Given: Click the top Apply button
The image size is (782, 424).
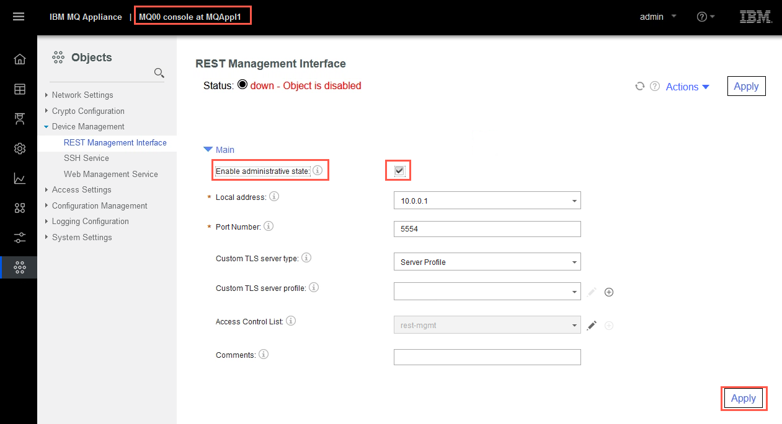Looking at the screenshot, I should [746, 86].
